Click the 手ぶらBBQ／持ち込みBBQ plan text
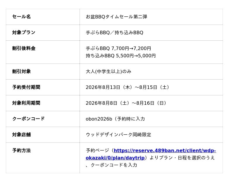 coord(114,32)
